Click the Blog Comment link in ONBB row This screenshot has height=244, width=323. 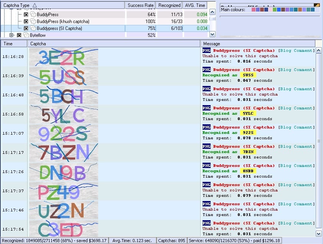[x=297, y=165]
